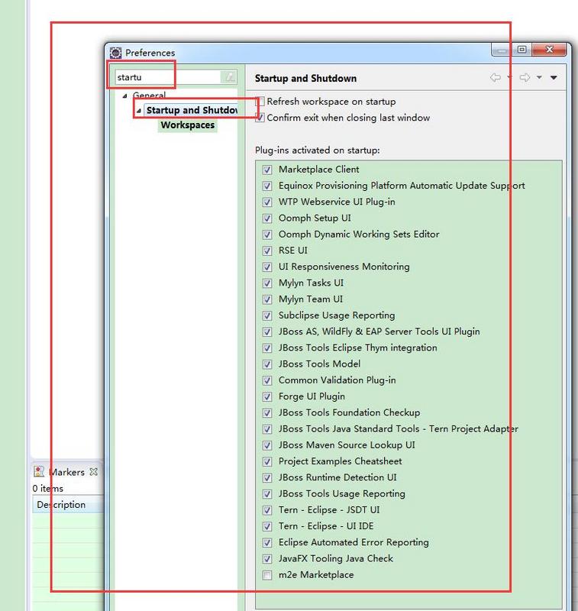The image size is (578, 611).
Task: Uncheck JBoss Tools Foundation Checkup
Action: (x=267, y=413)
